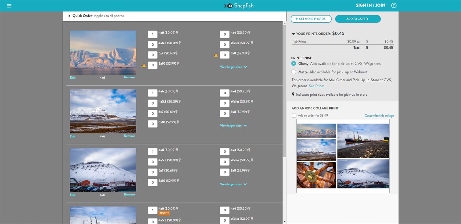Image resolution: width=461 pixels, height=224 pixels.
Task: Click the Best Fit badge on fourth photo
Action: (x=164, y=213)
